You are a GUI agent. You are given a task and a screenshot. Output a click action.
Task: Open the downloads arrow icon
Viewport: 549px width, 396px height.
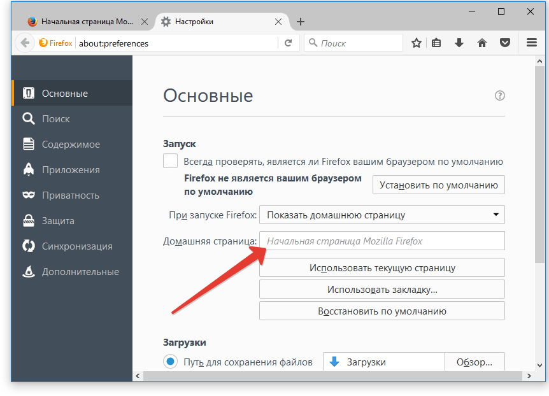[459, 43]
